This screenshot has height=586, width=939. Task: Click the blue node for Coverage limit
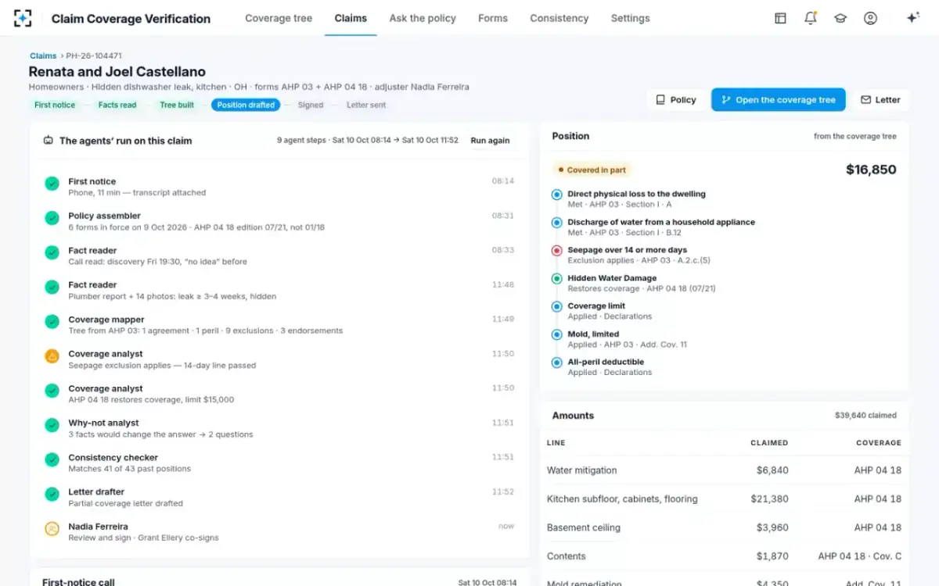tap(556, 306)
